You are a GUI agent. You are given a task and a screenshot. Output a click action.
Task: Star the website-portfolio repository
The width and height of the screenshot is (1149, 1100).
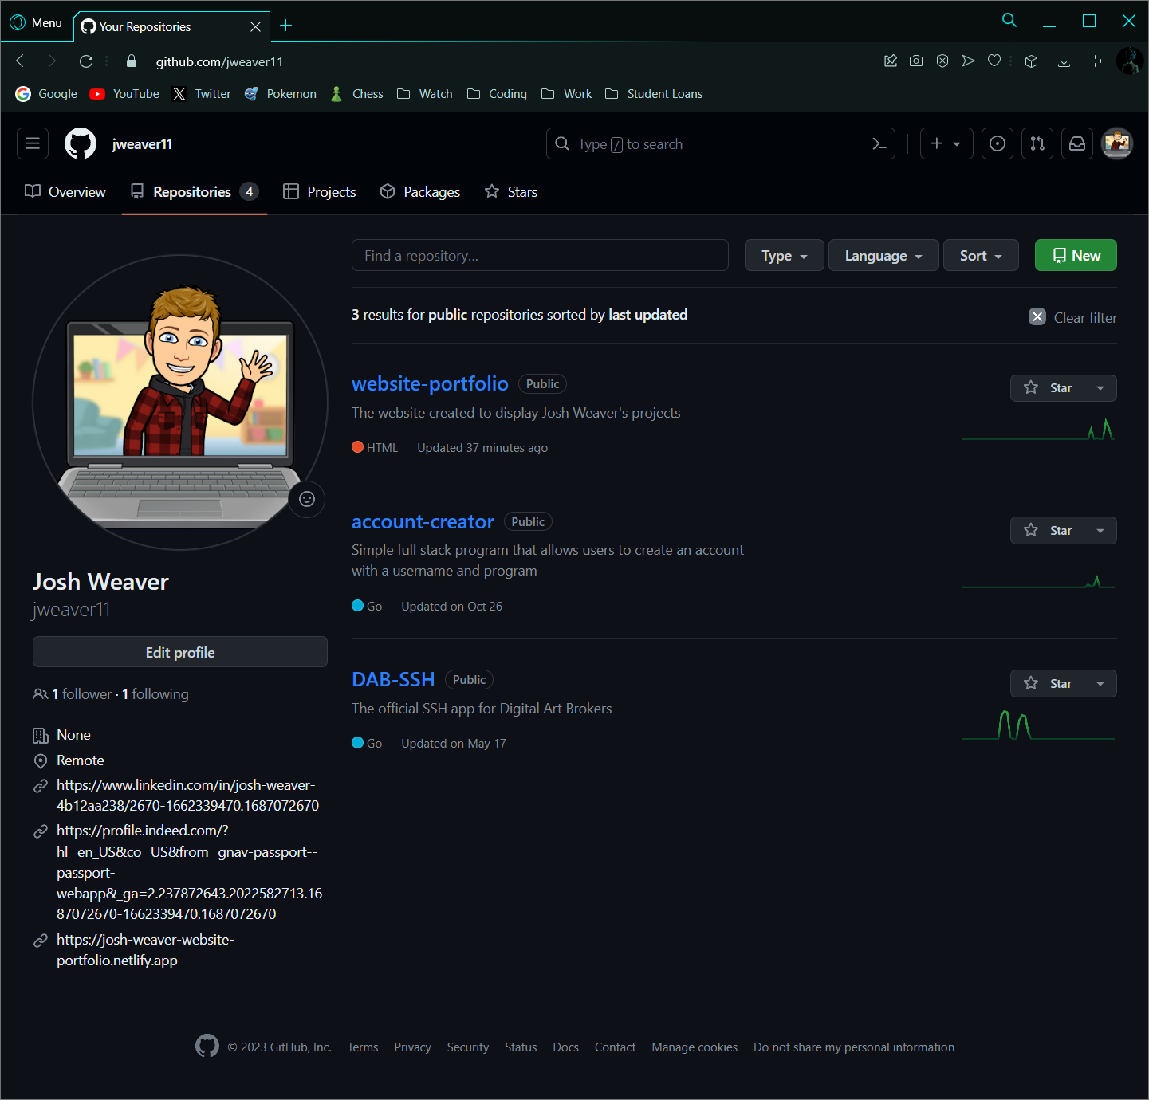[x=1048, y=388]
